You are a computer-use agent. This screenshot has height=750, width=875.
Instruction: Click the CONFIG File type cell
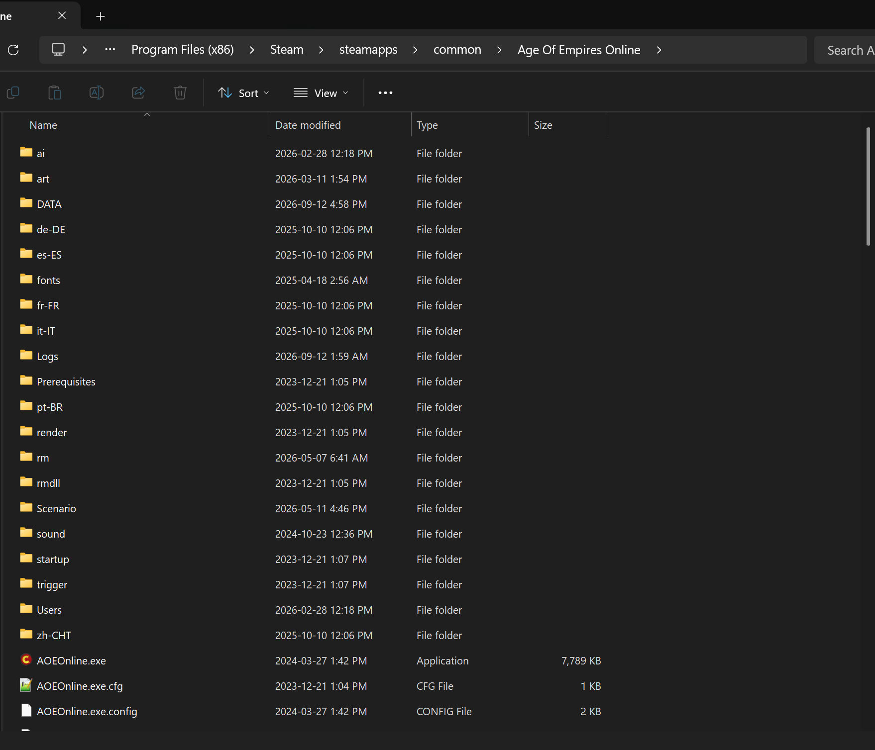pos(444,711)
